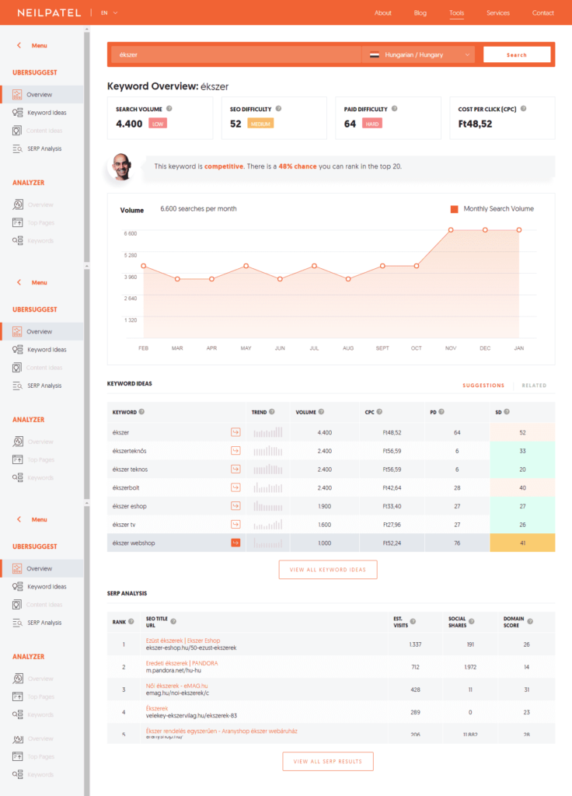572x796 pixels.
Task: Click highlighted arrow icon in ékszer webshop row
Action: coord(235,543)
